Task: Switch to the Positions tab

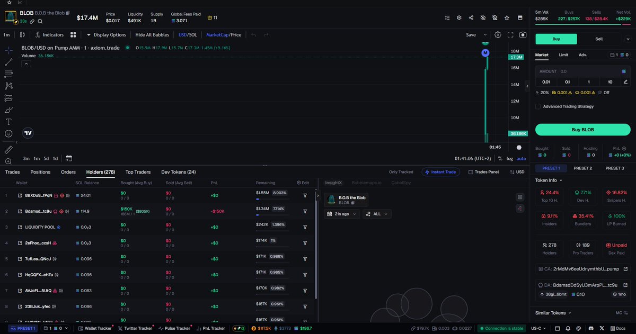Action: point(40,172)
